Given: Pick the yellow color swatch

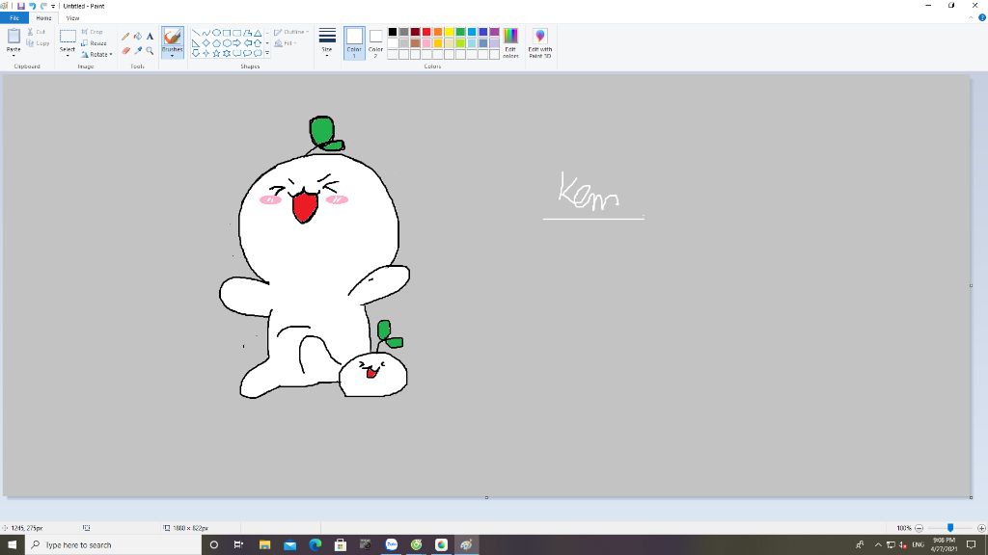Looking at the screenshot, I should [450, 32].
